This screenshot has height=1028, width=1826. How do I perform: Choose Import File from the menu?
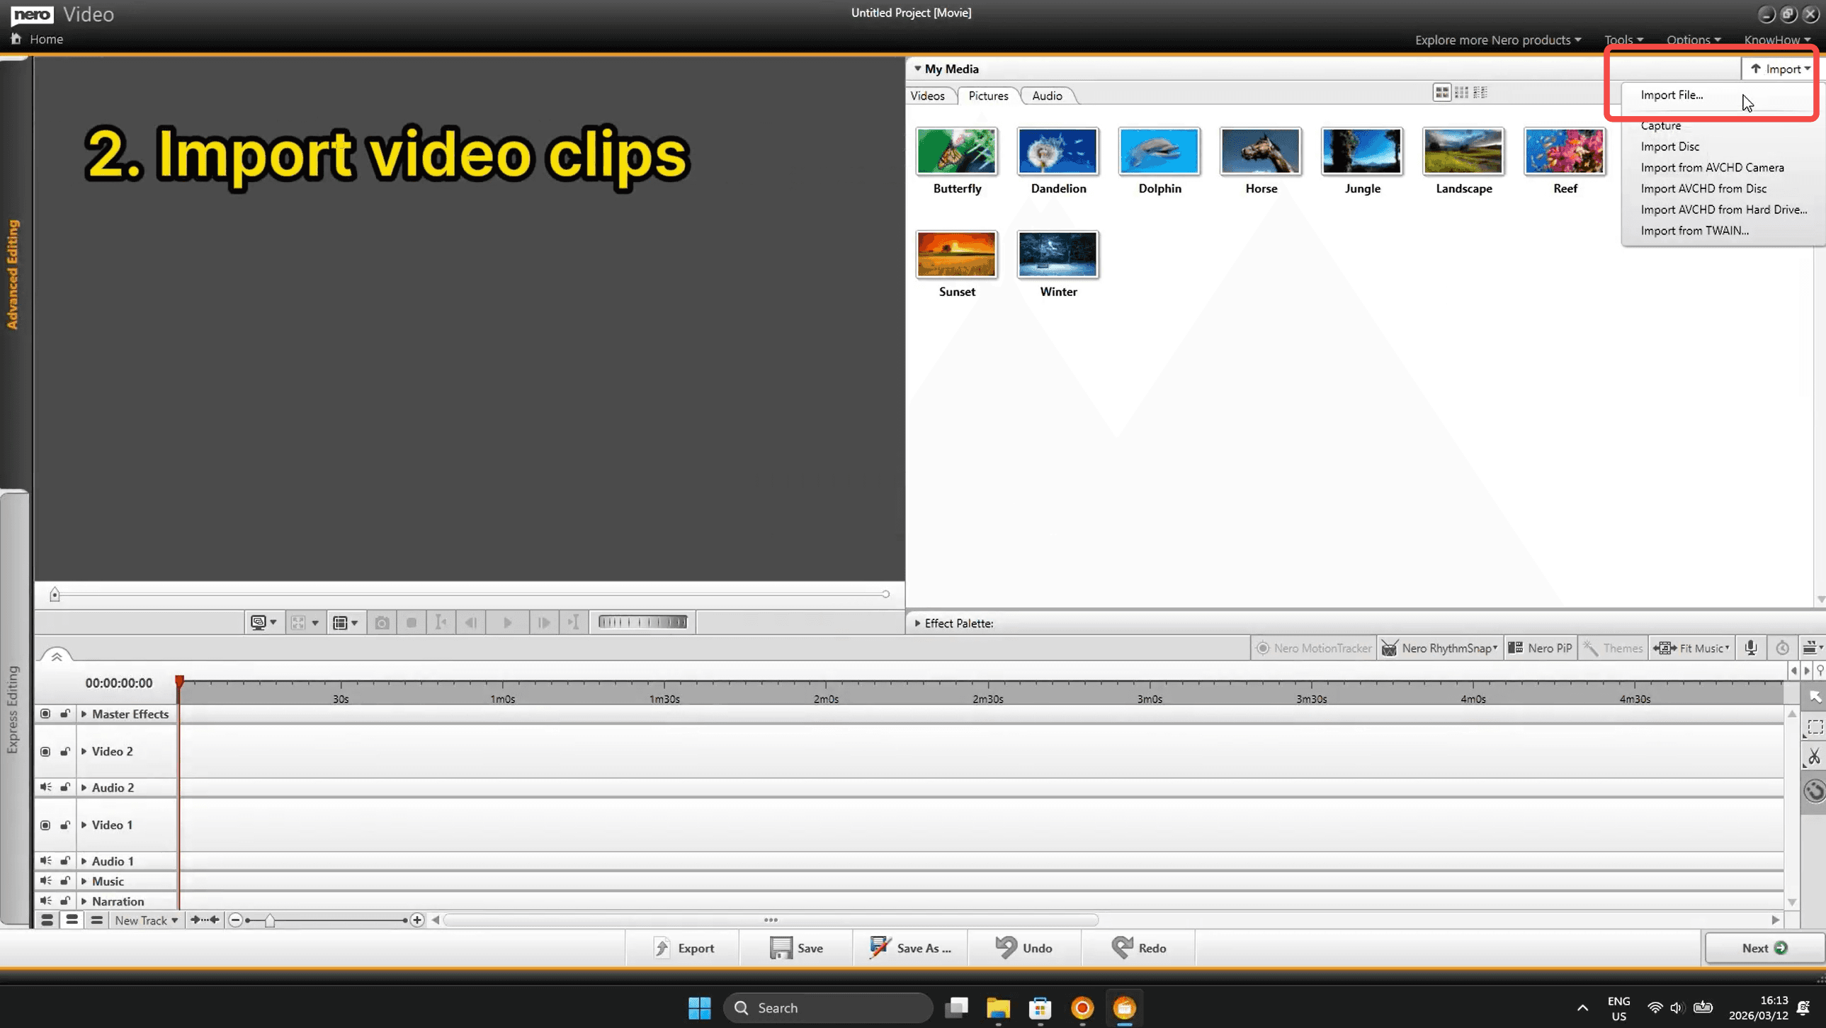pos(1671,95)
